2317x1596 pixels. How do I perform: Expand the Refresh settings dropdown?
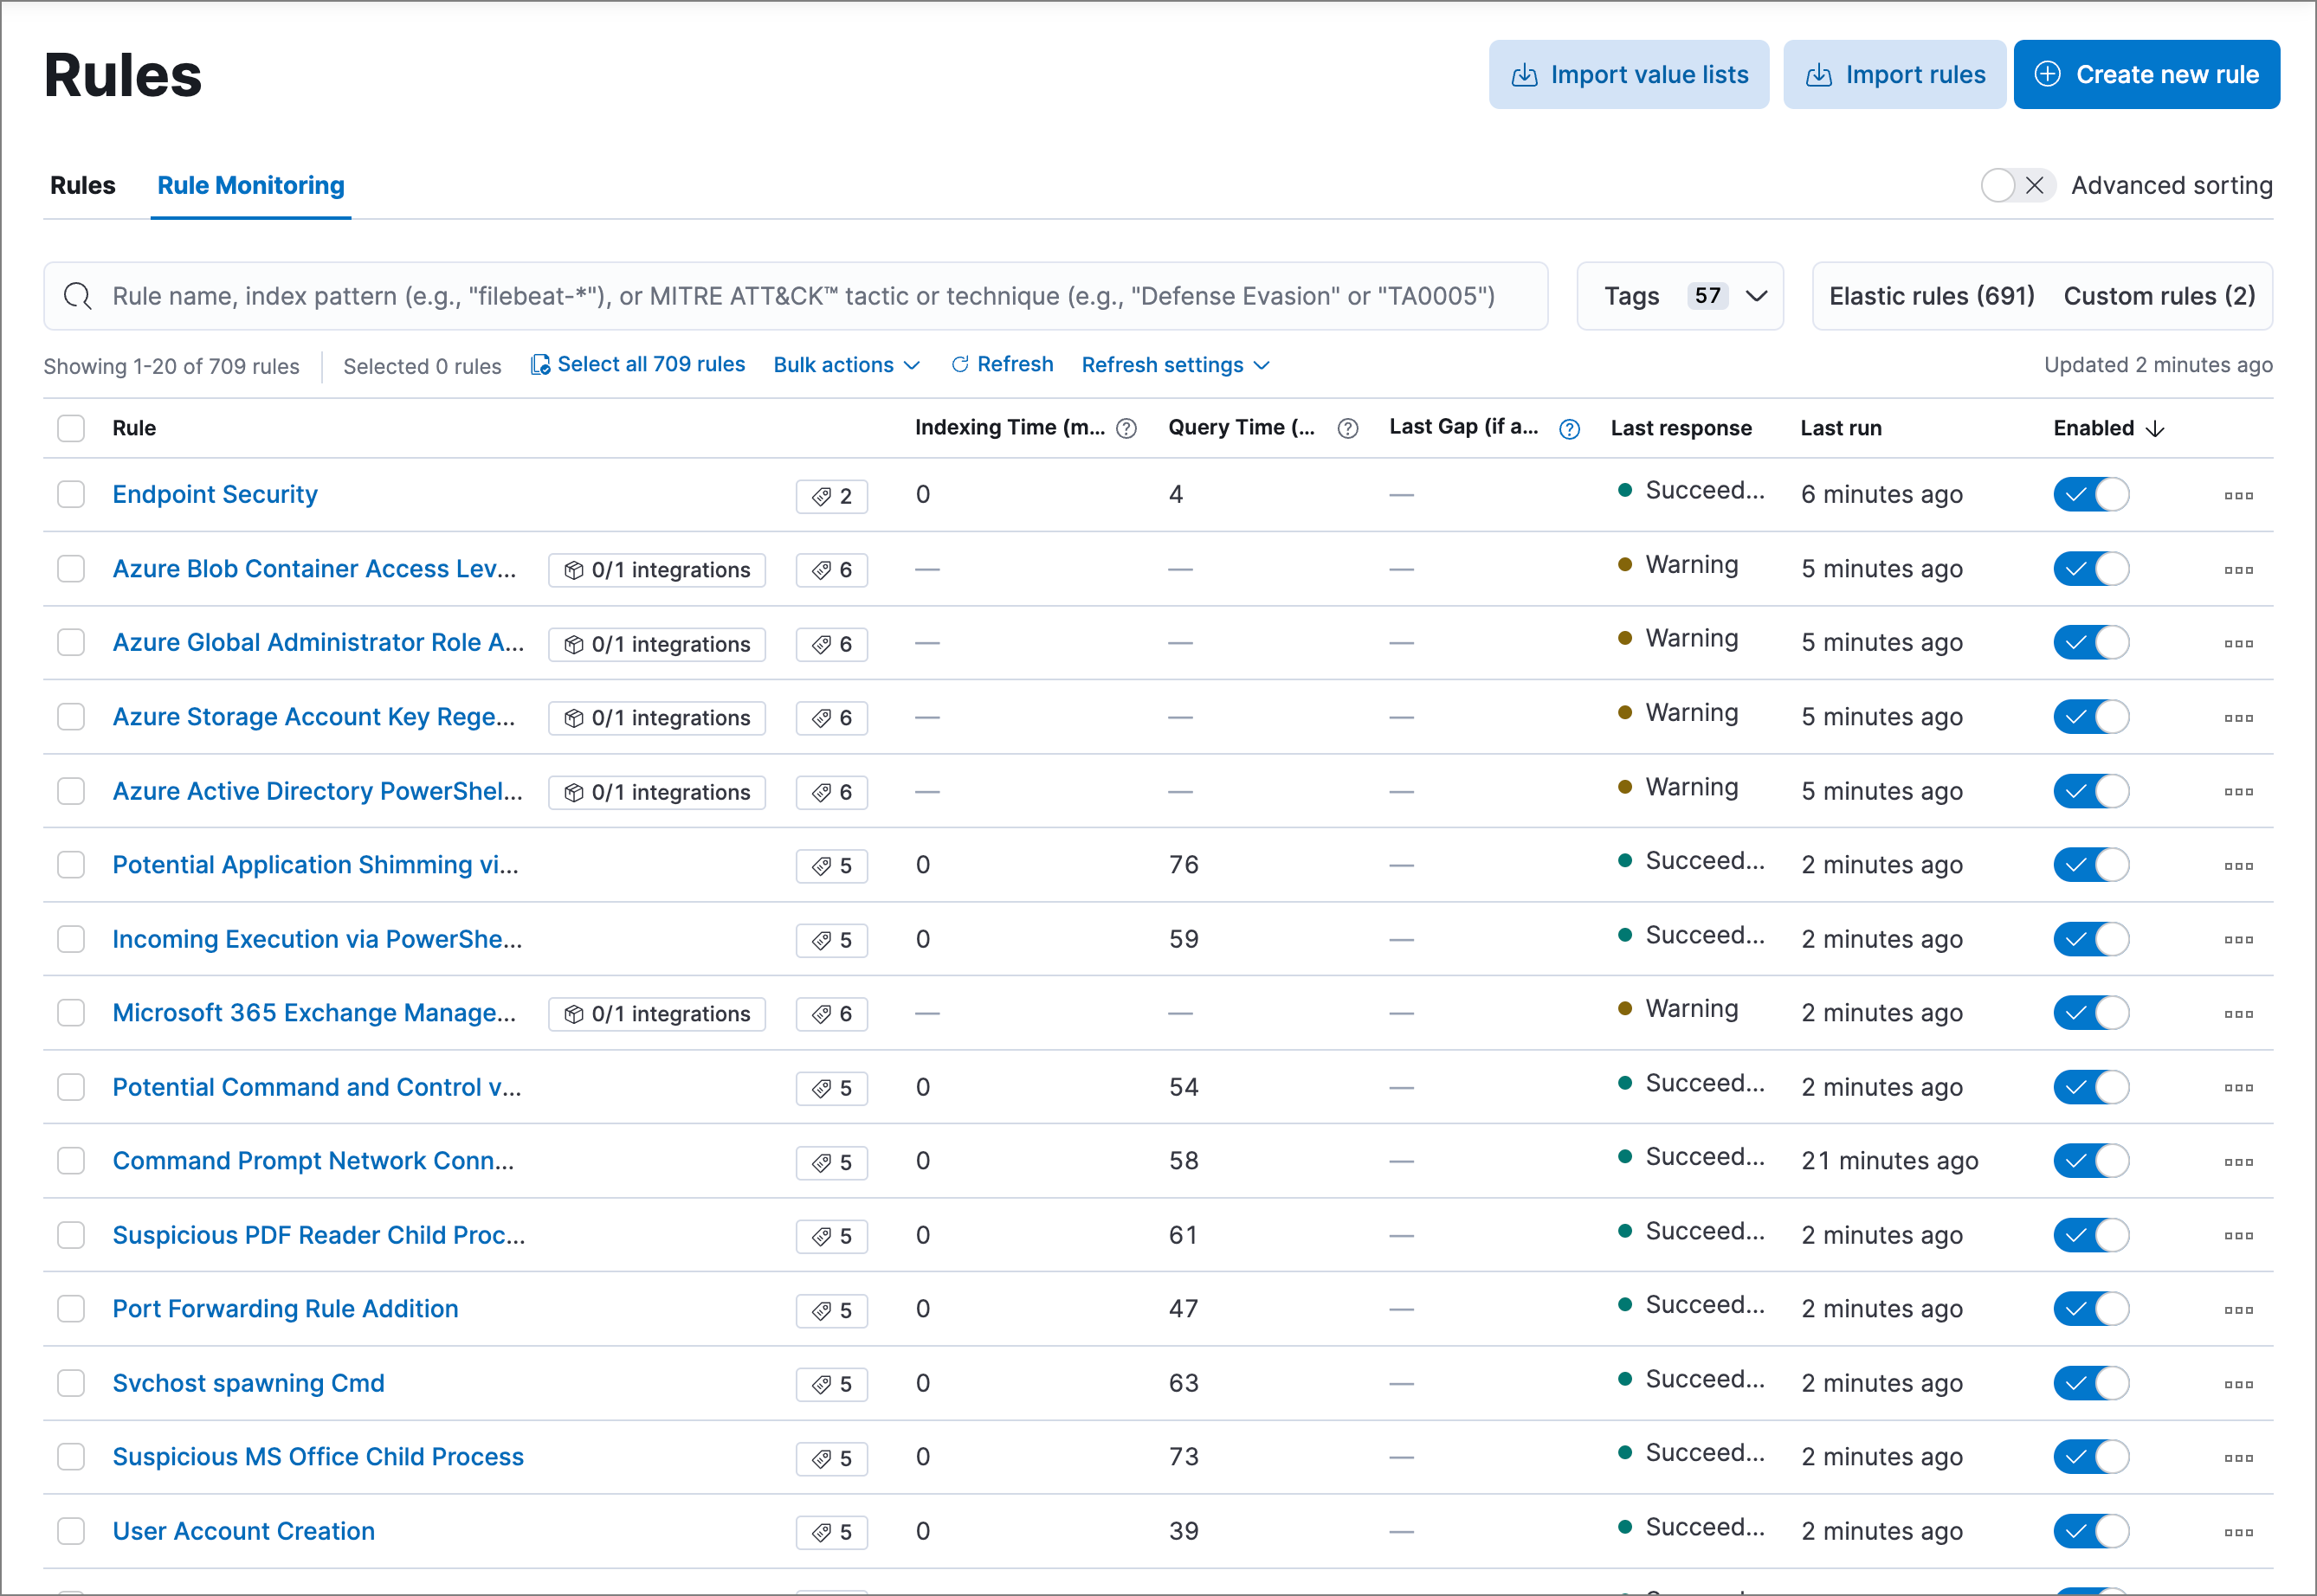tap(1174, 365)
